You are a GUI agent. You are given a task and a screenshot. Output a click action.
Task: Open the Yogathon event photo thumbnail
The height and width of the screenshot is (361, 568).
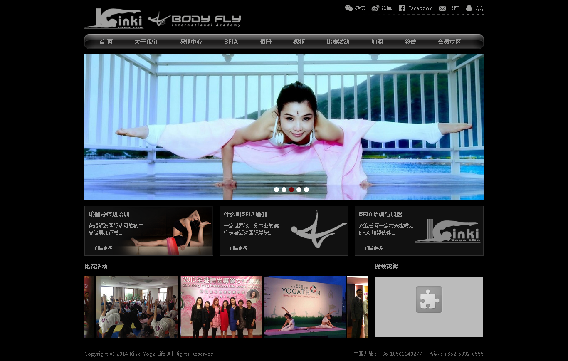coord(304,307)
